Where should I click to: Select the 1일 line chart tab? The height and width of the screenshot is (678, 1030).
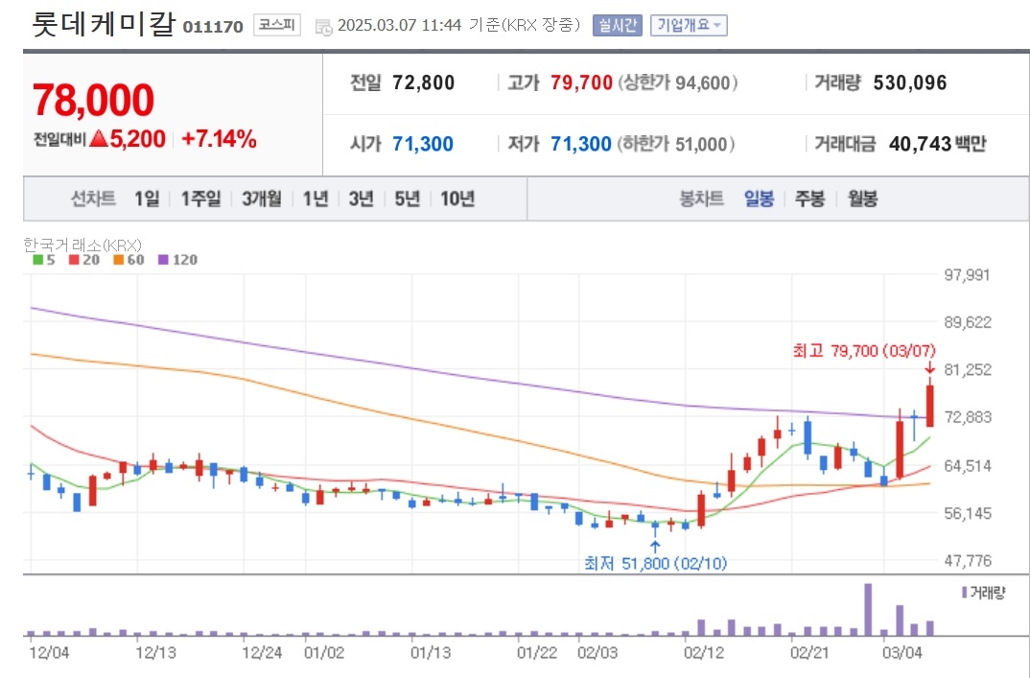tap(147, 199)
